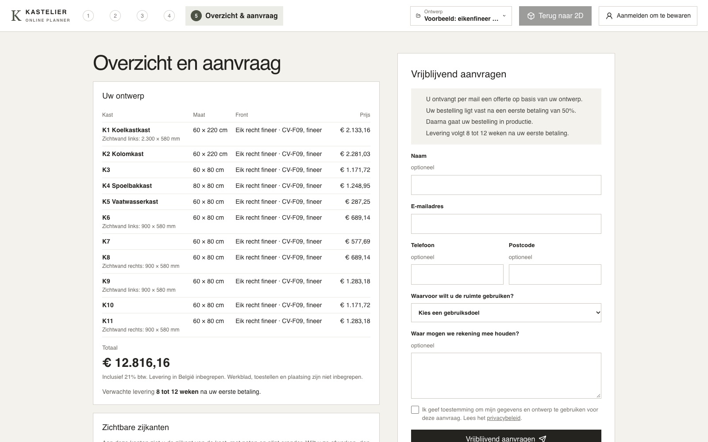Screen dimensions: 708x442
Task: Click the 8 tot 12 weken text
Action: pos(177,392)
